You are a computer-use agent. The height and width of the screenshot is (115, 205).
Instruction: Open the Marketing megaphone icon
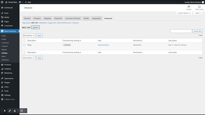pos(2,73)
